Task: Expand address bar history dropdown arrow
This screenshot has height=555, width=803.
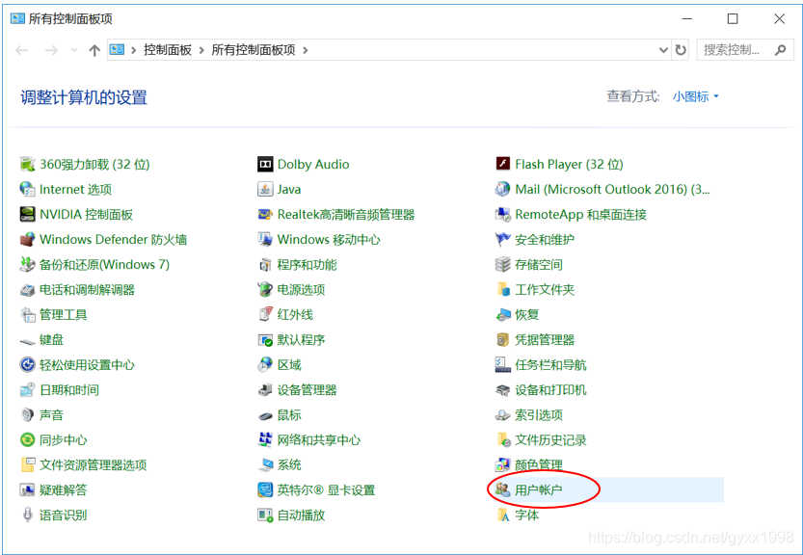Action: pyautogui.click(x=663, y=50)
